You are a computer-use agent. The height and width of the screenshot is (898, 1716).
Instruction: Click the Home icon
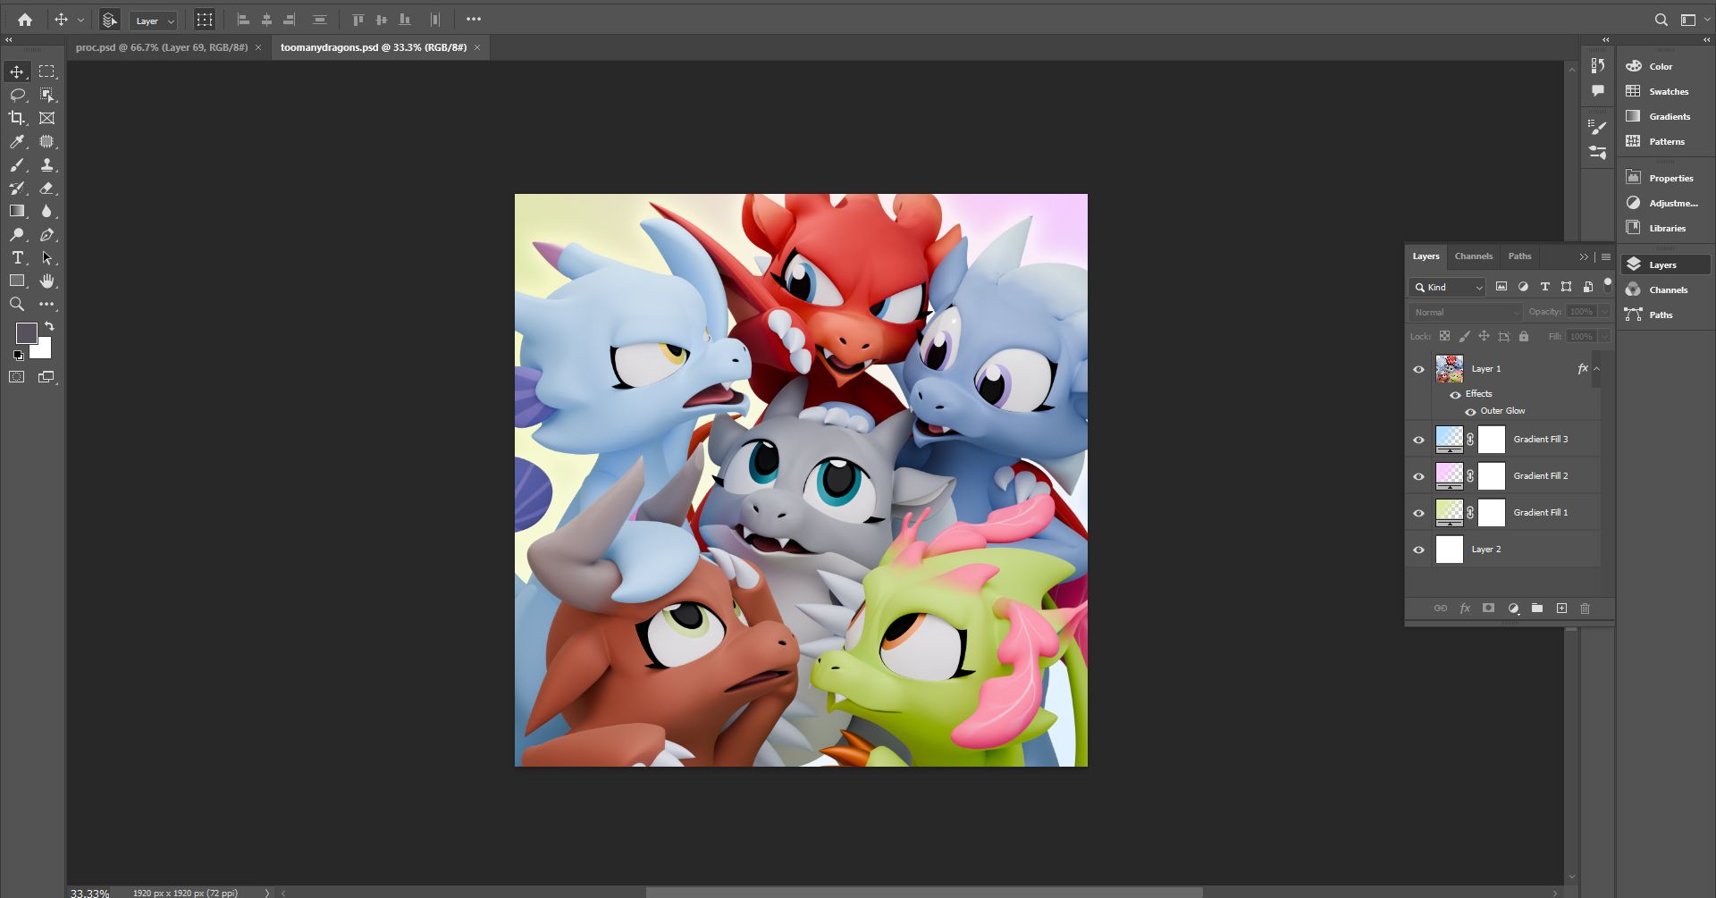point(25,20)
